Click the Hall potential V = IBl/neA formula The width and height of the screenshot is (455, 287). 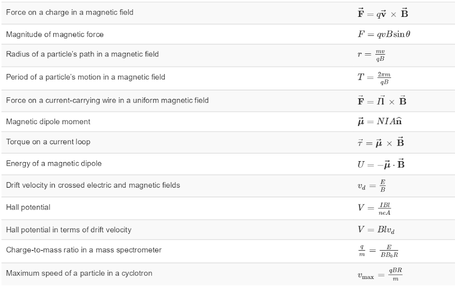point(375,208)
